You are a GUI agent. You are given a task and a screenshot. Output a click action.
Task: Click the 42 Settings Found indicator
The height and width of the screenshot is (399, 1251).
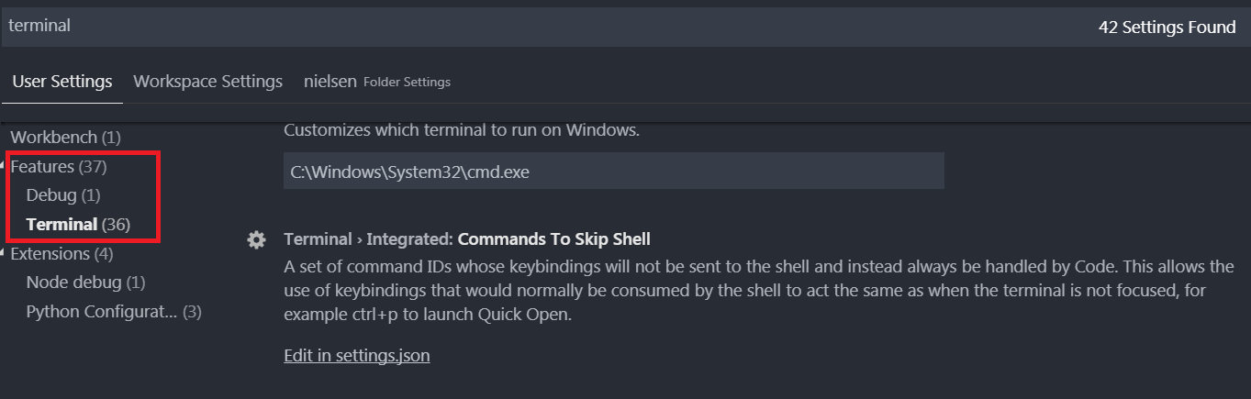1167,28
